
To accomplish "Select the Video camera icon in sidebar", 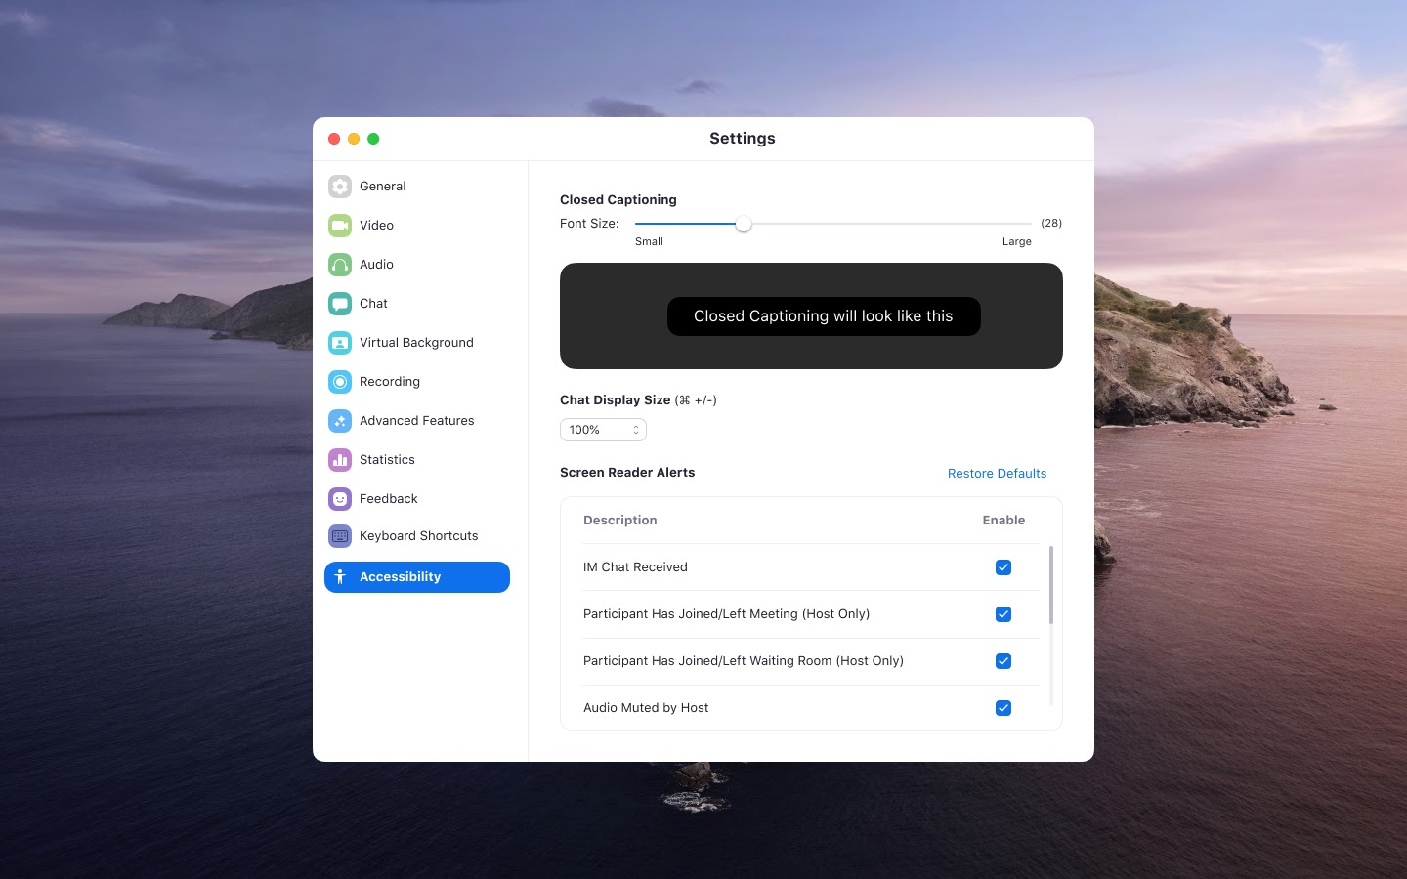I will tap(340, 226).
